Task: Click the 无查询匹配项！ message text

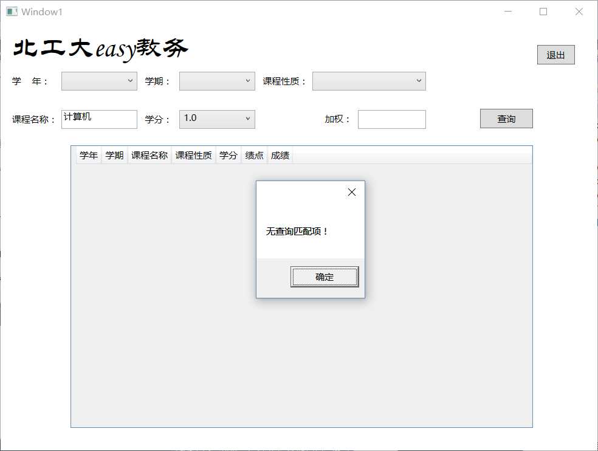Action: tap(297, 231)
